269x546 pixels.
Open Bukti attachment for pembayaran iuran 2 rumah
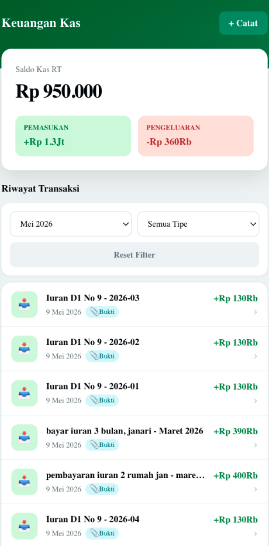click(x=102, y=489)
